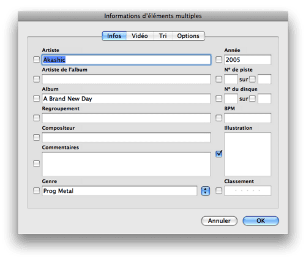
Task: Open the Tri tab
Action: point(163,36)
